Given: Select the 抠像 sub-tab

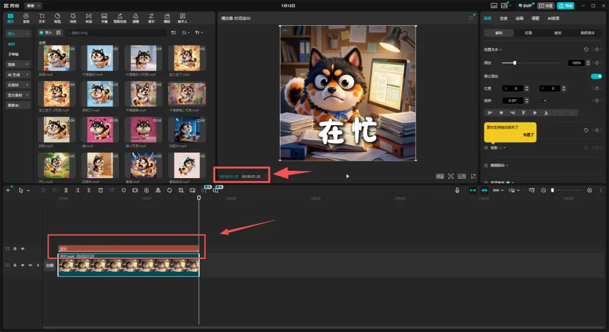Looking at the screenshot, I should 528,33.
